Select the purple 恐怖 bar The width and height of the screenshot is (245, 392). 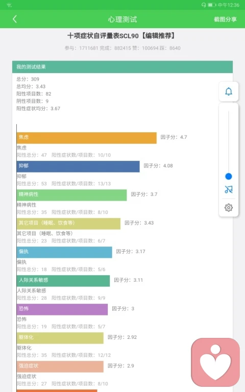[x=62, y=309]
